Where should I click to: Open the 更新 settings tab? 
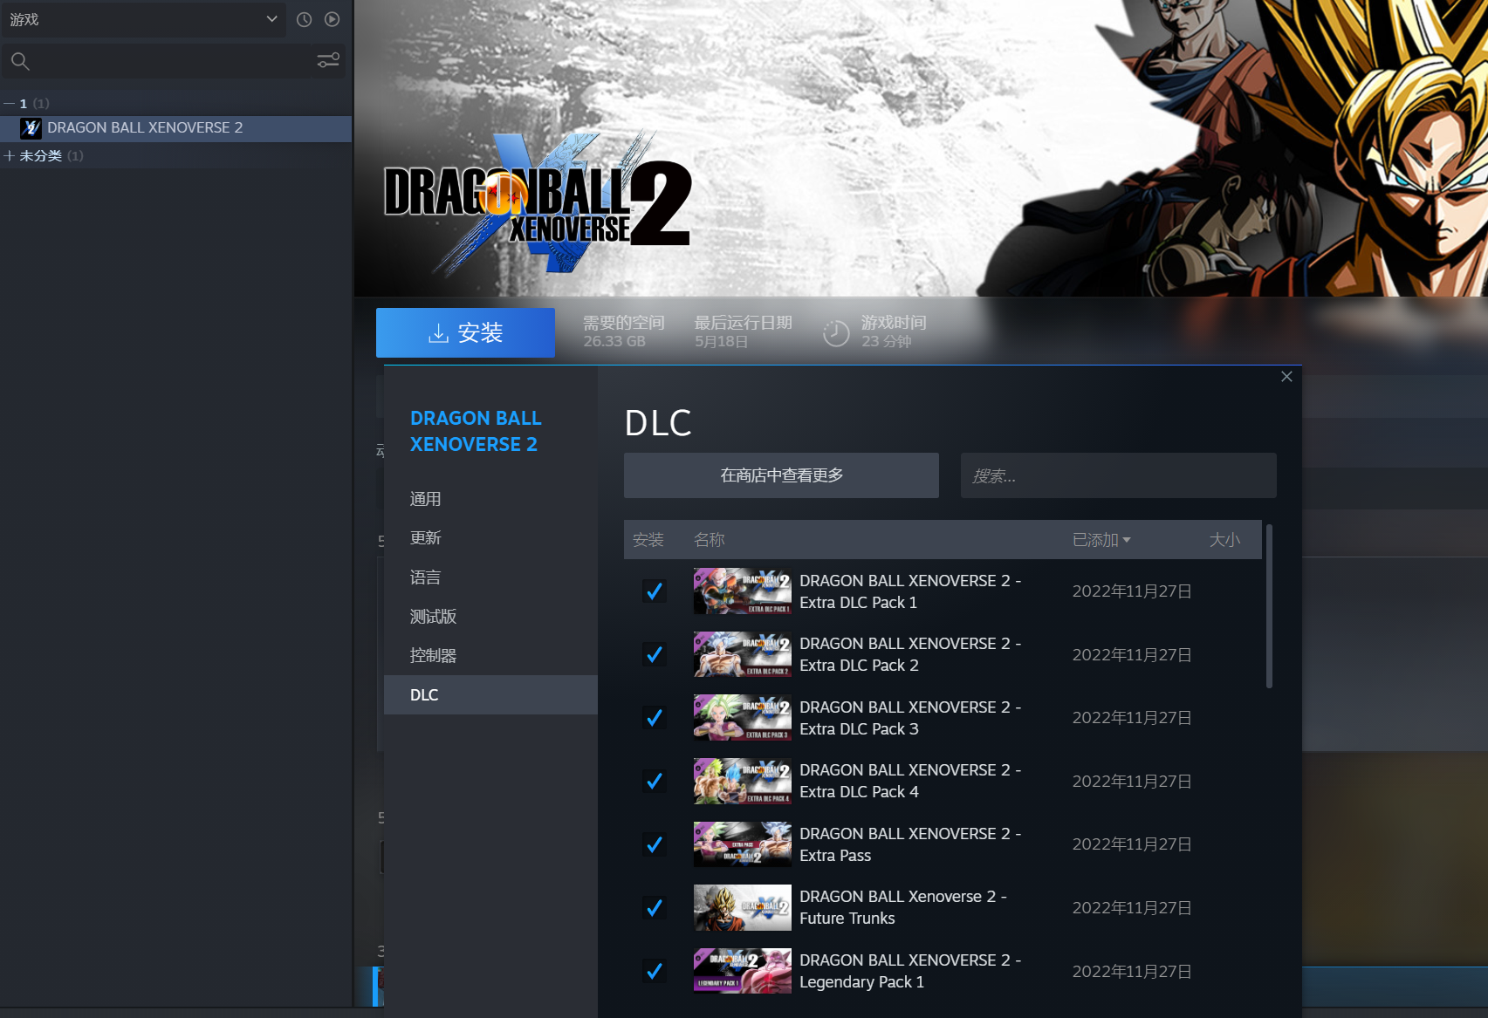(490, 538)
